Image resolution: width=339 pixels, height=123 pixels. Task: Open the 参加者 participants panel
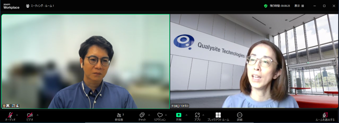coord(119,117)
